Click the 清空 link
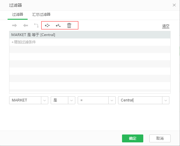This screenshot has height=146, width=180. 166,26
